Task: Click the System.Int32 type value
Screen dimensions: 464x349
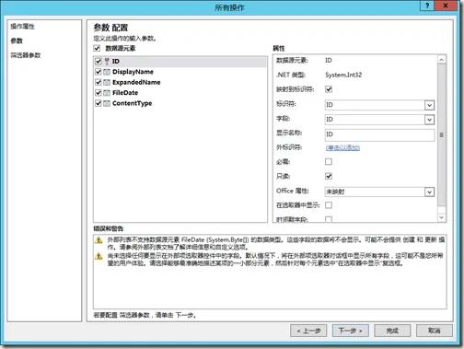Action: point(343,75)
